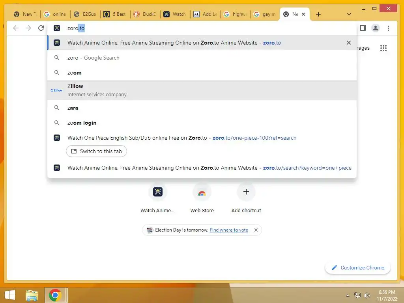Open Chrome side panel

coord(363,28)
